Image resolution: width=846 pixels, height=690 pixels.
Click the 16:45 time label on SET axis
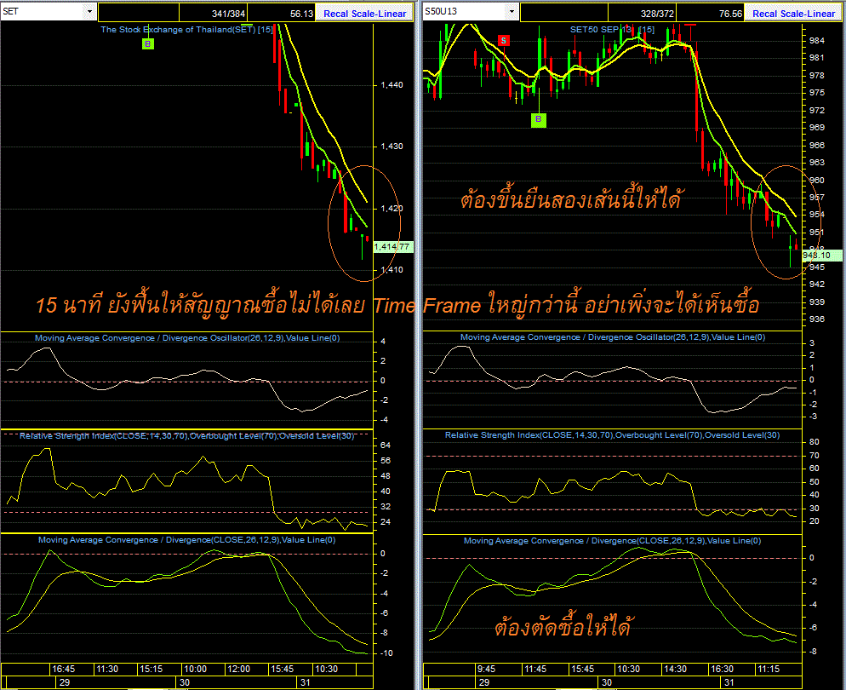tap(63, 669)
